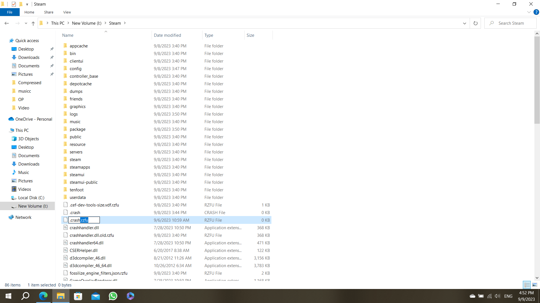540x303 pixels.
Task: Click the Refresh button in address bar
Action: tap(475, 23)
